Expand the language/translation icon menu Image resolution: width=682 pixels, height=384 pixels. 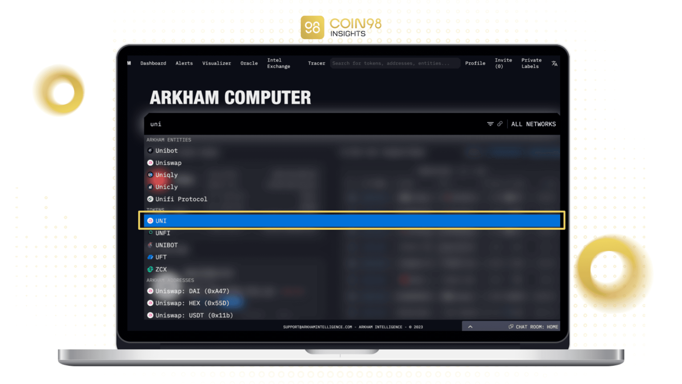click(555, 63)
